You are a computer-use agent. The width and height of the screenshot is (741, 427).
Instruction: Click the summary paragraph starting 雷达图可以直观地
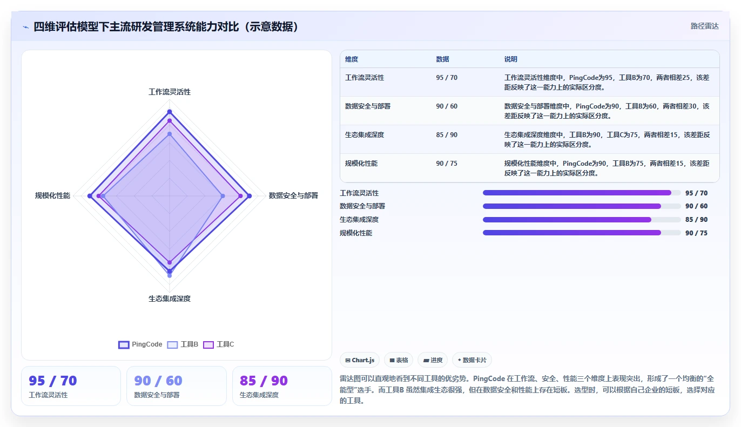pos(527,390)
